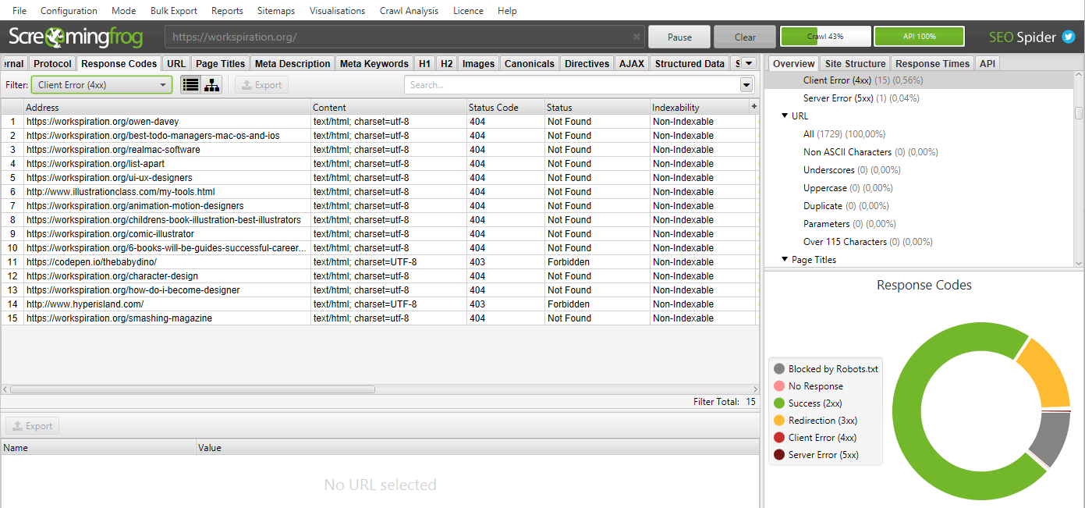The image size is (1085, 508).
Task: Collapse the Page Titles tree section
Action: [x=785, y=260]
